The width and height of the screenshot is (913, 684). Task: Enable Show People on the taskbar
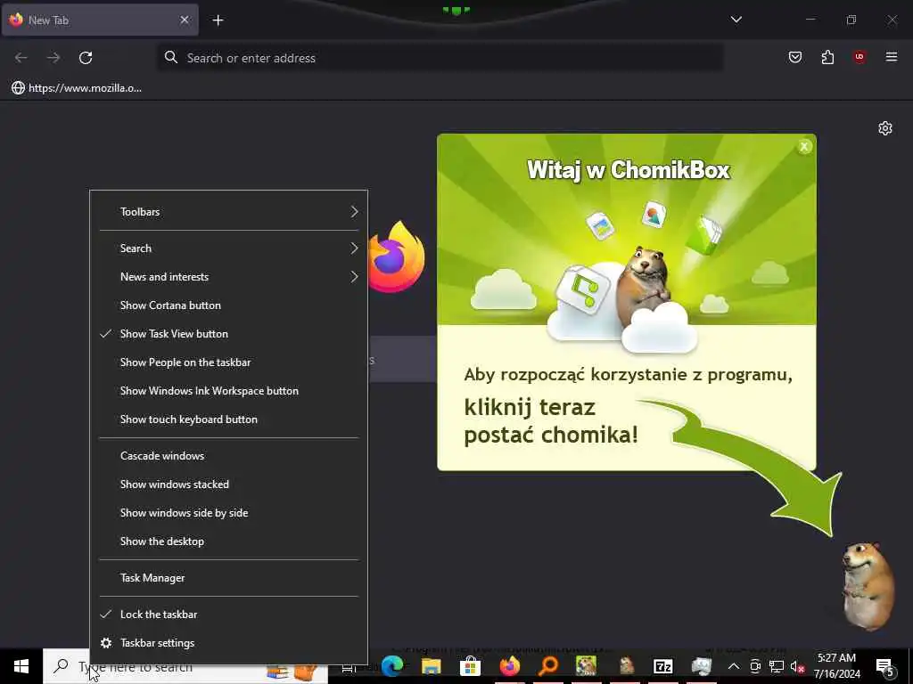(x=229, y=362)
